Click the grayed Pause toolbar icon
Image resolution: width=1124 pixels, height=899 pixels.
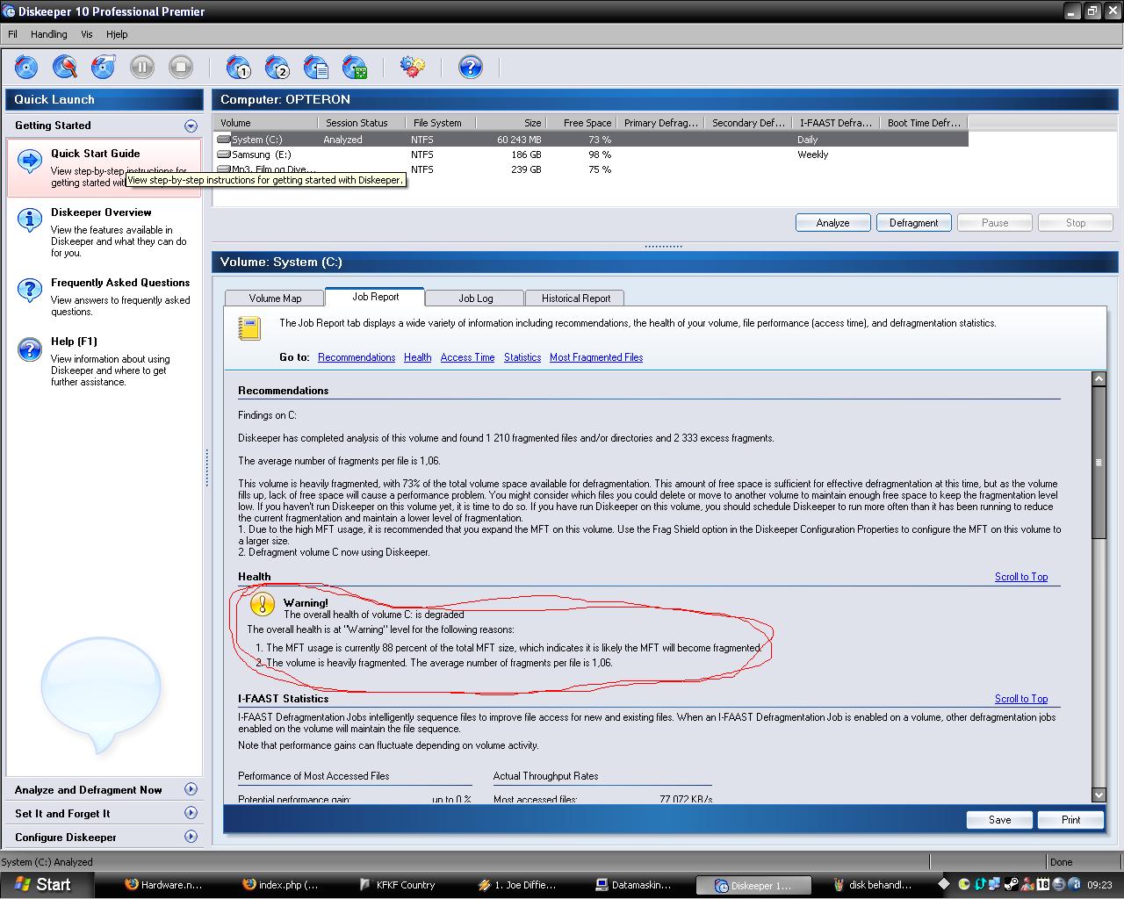(142, 67)
